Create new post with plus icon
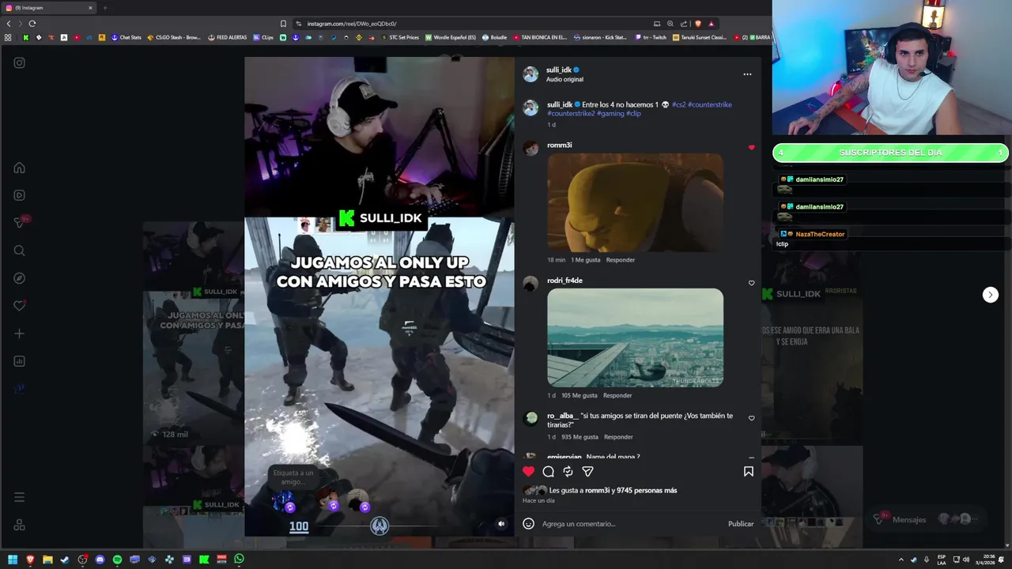 pyautogui.click(x=20, y=333)
